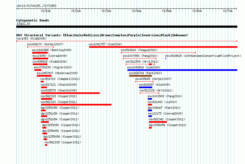Screen dimensions: 245x164
Task: Click the DGV Structural Variants track title
Action: [x=102, y=35]
